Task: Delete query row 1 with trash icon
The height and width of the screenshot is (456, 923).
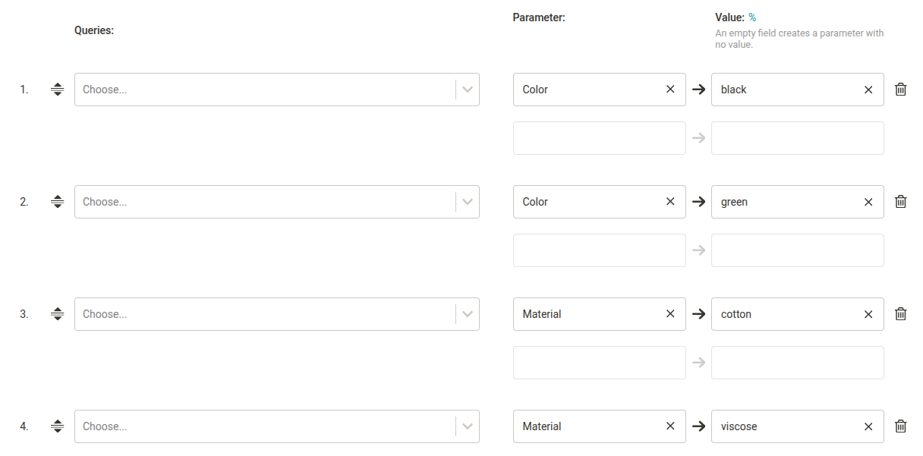Action: pos(901,90)
